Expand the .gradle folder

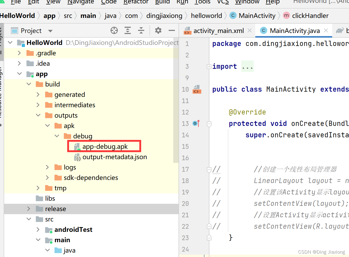(x=19, y=53)
